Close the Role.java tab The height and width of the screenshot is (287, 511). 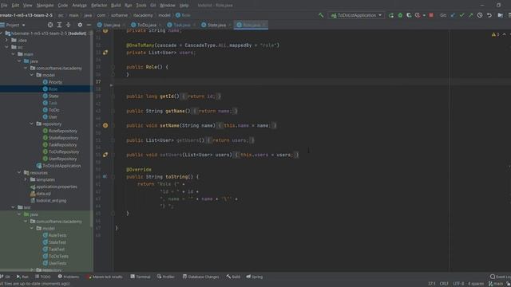264,25
